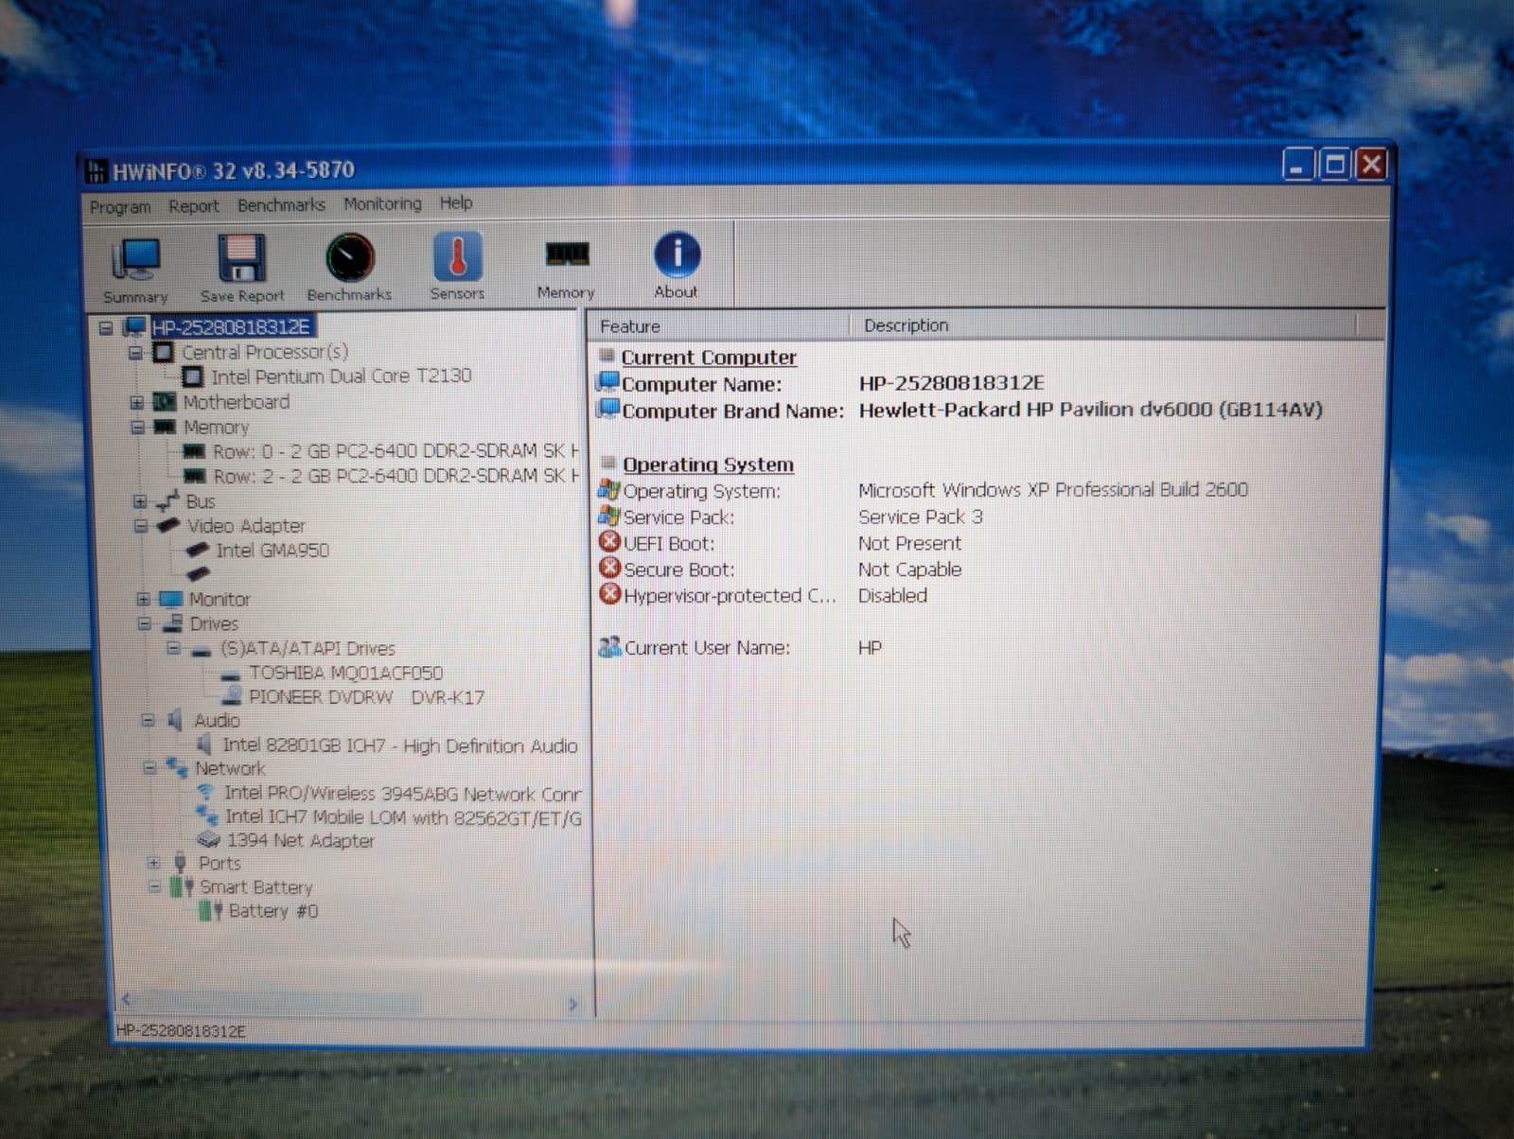Click the Current User Name people icon

pyautogui.click(x=610, y=647)
